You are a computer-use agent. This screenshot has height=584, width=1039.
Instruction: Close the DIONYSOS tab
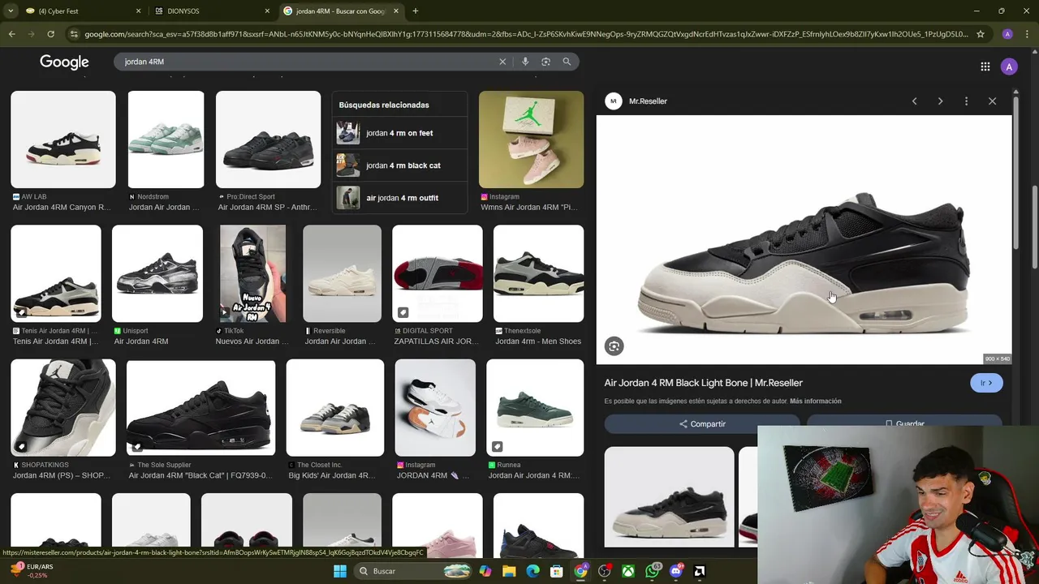pos(267,11)
